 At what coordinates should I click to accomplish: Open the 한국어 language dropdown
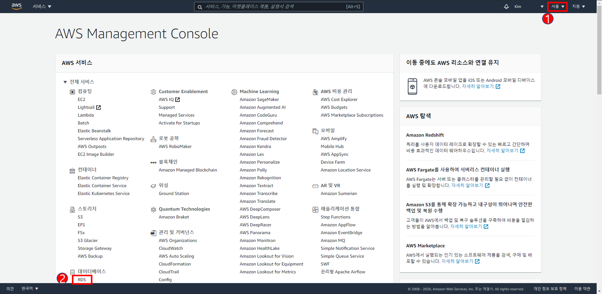coord(30,289)
